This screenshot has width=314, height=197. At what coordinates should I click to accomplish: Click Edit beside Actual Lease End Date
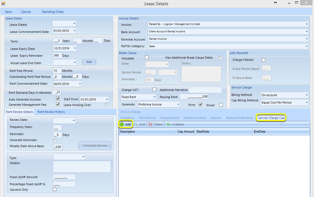coord(89,62)
